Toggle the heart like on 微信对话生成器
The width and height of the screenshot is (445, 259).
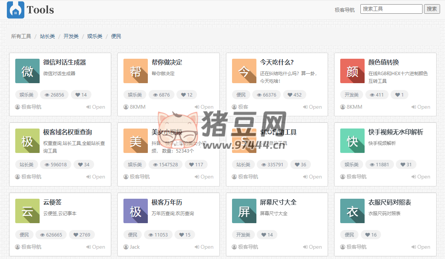81,95
